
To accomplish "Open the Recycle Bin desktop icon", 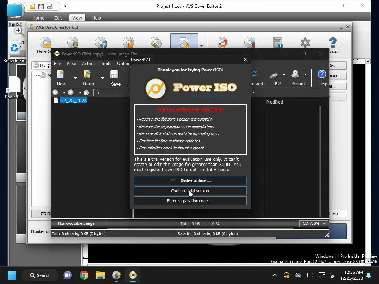I will tap(14, 52).
